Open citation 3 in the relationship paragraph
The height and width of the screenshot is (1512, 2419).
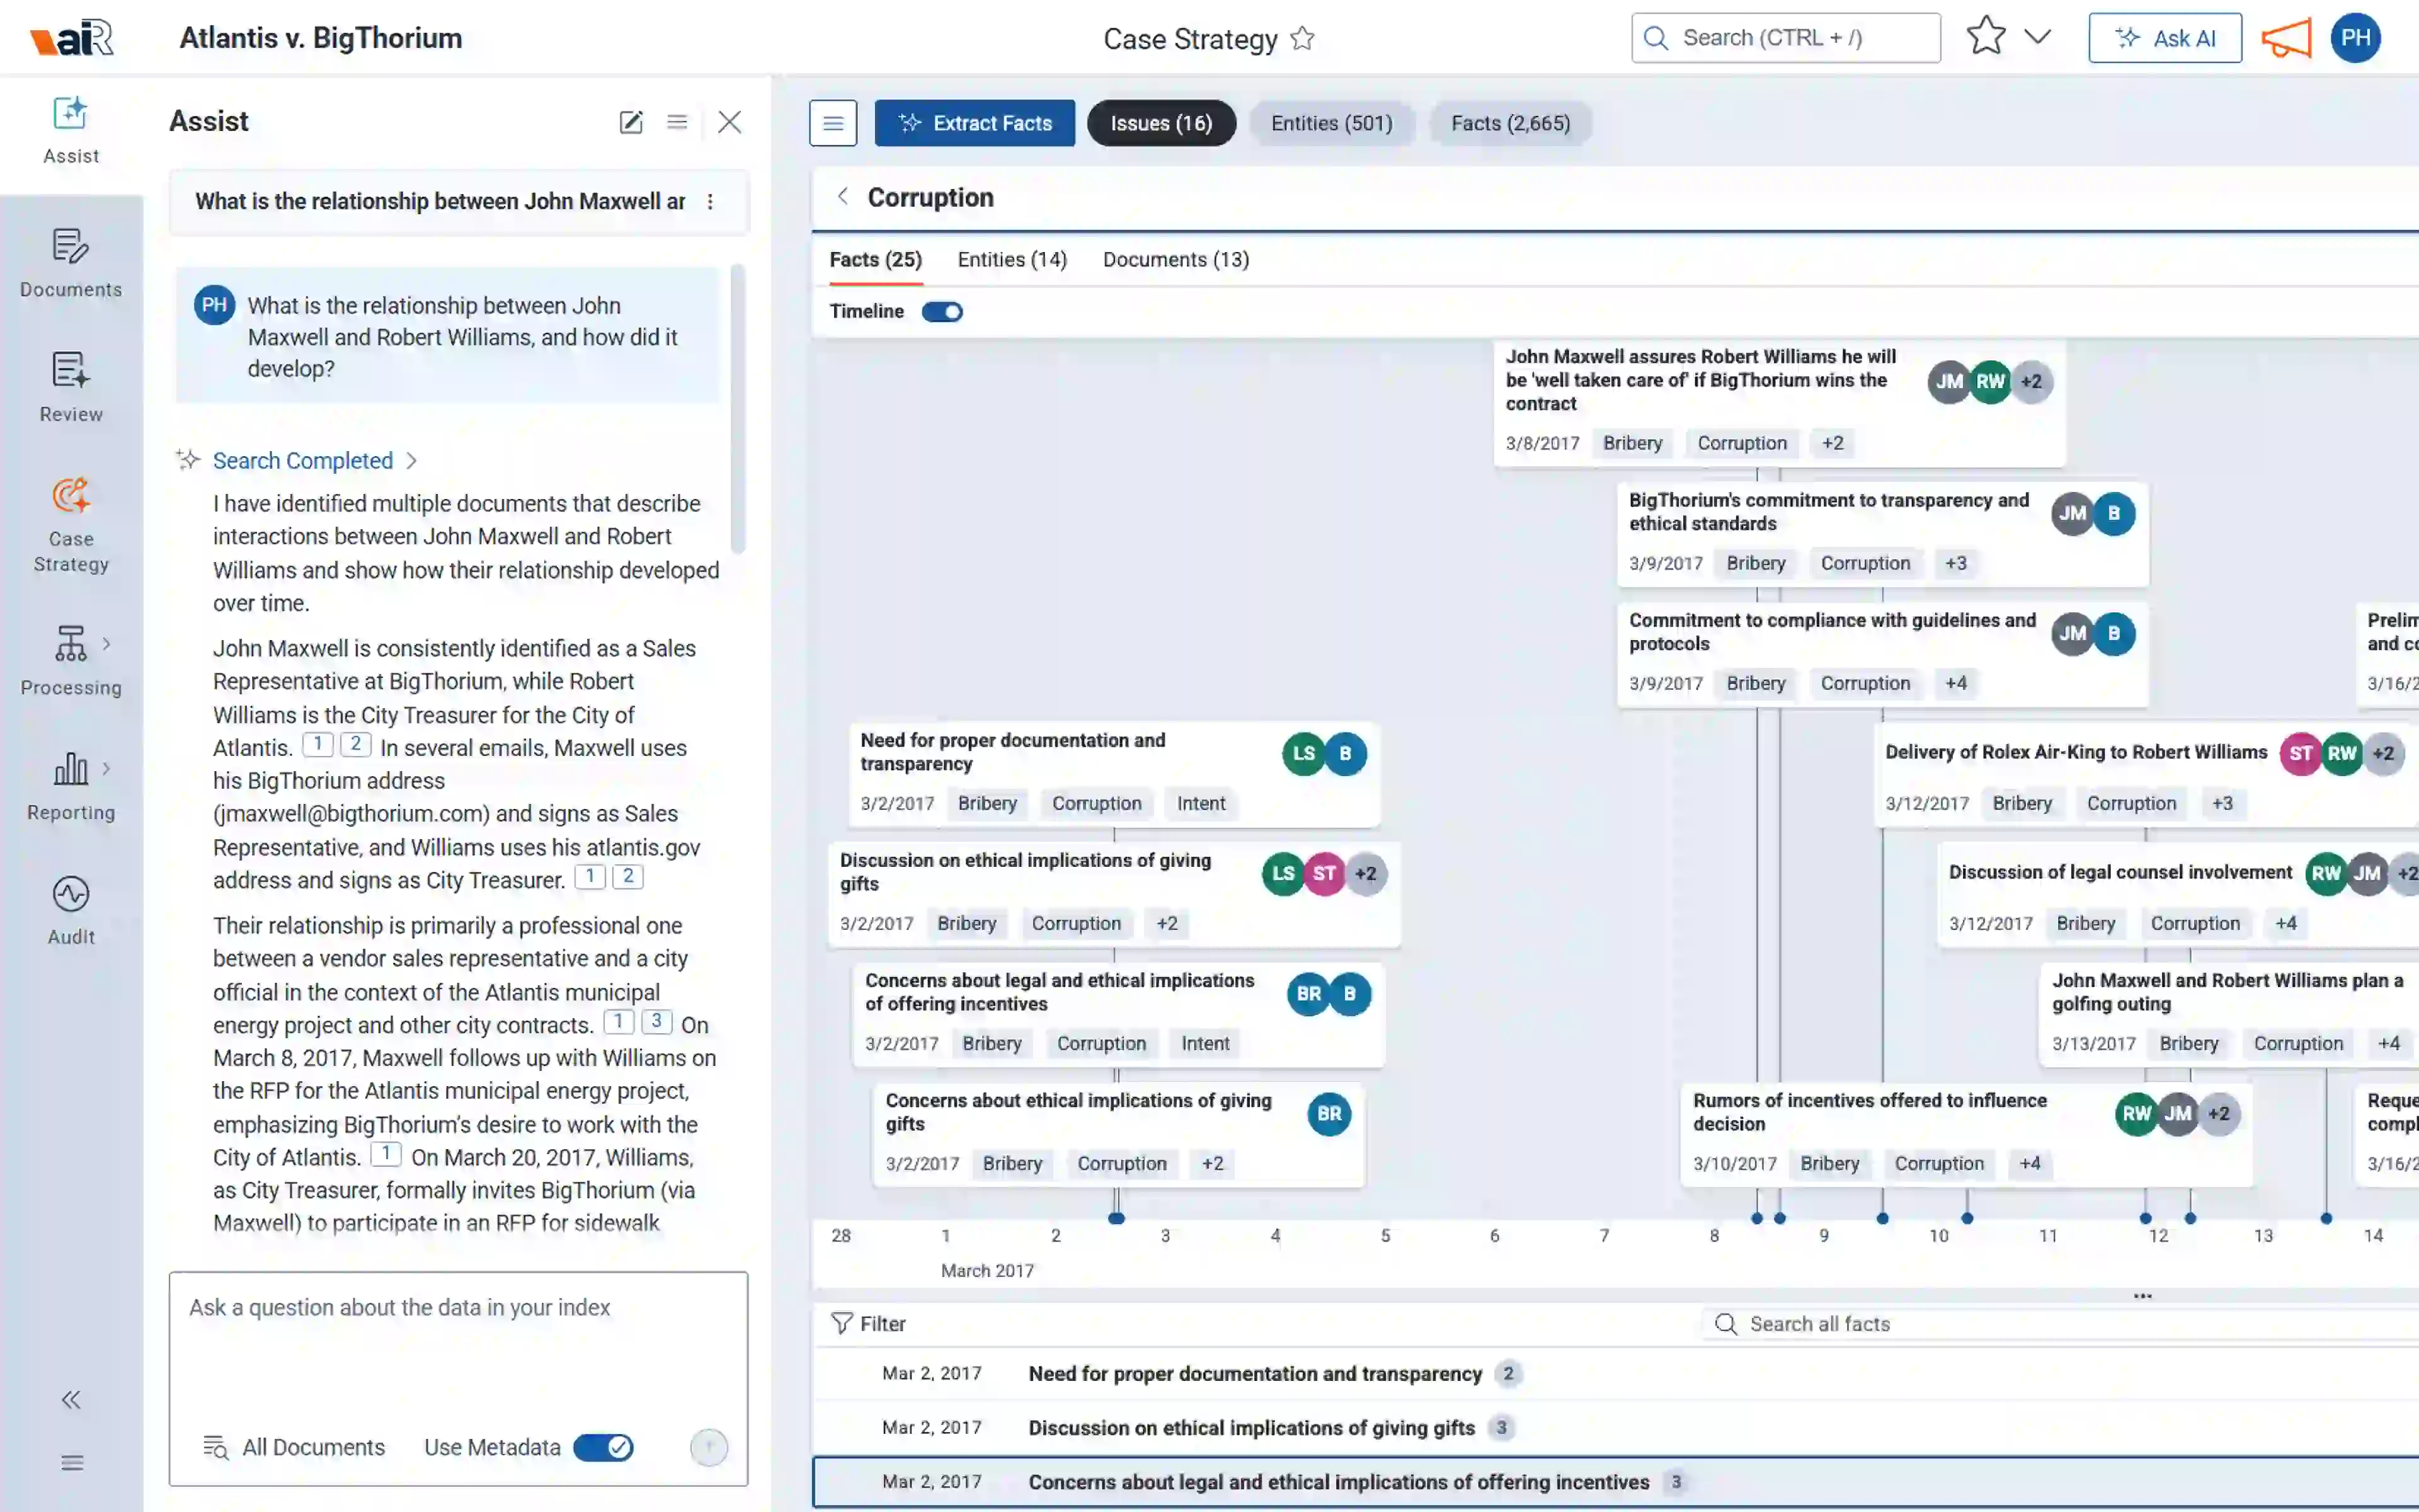click(656, 1021)
